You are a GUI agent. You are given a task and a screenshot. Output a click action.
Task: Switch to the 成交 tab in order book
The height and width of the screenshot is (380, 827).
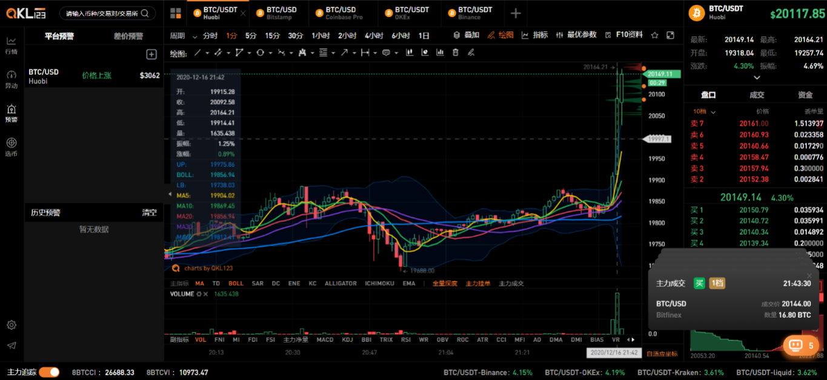coord(757,95)
